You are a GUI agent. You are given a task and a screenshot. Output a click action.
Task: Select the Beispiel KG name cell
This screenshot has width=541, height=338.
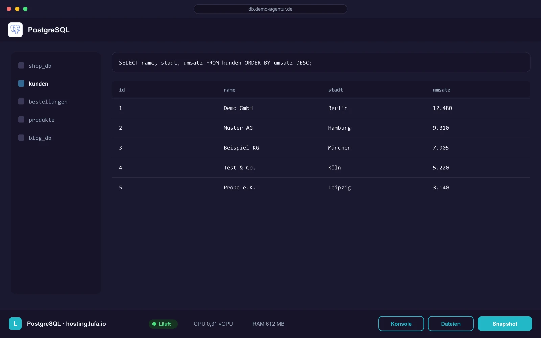[x=241, y=148]
